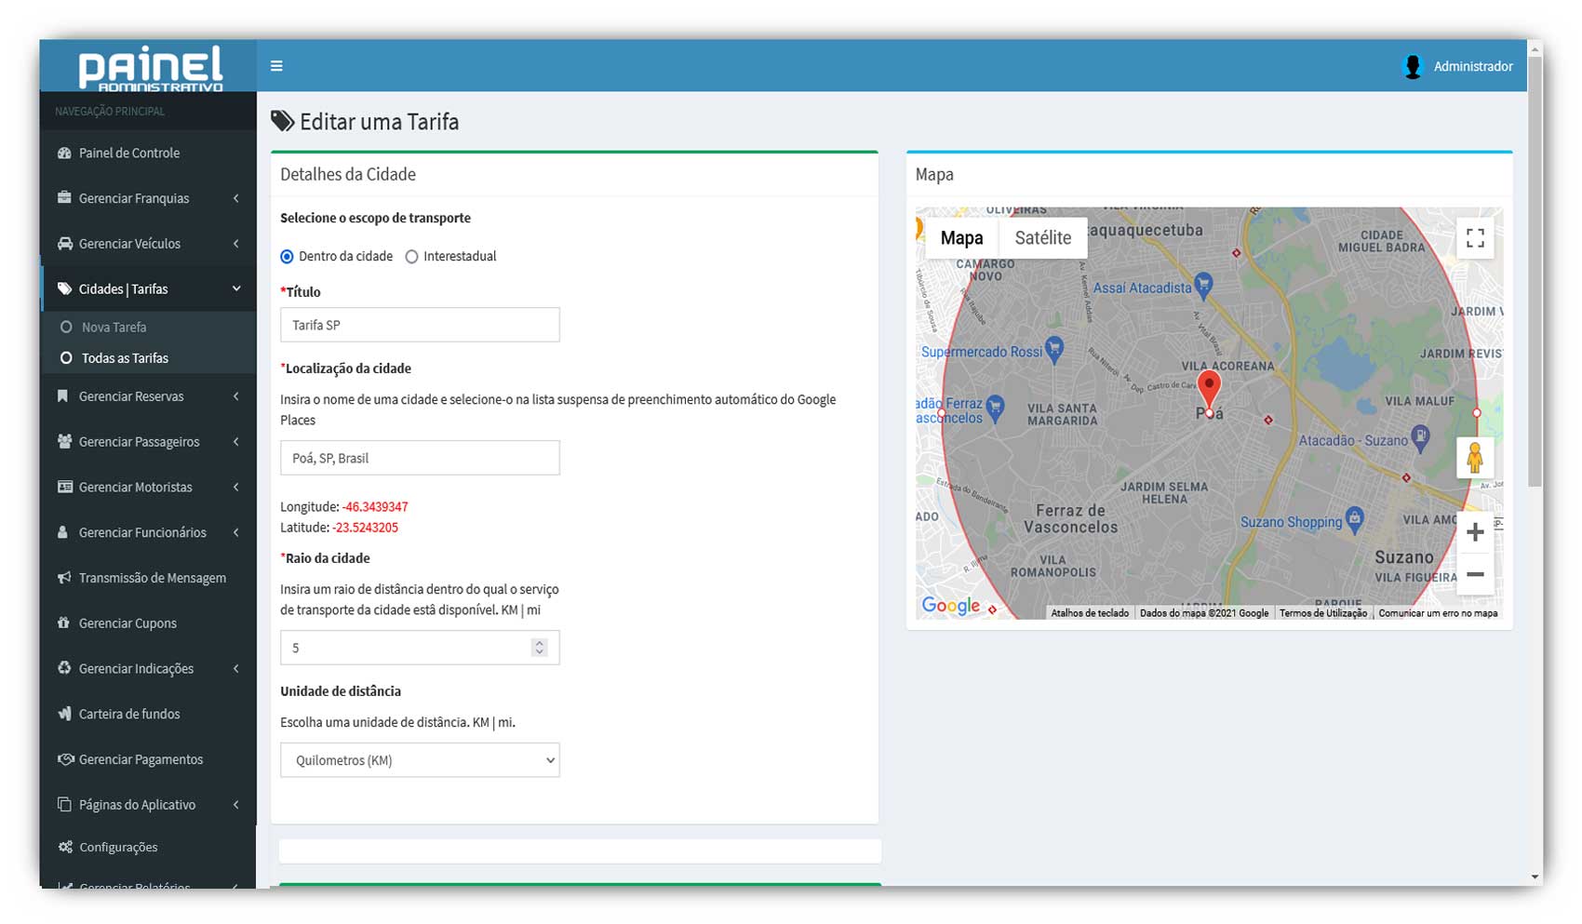Viewport: 1582px width, 924px height.
Task: Click the Gerenciar Franquias briefcase icon
Action: tap(64, 197)
